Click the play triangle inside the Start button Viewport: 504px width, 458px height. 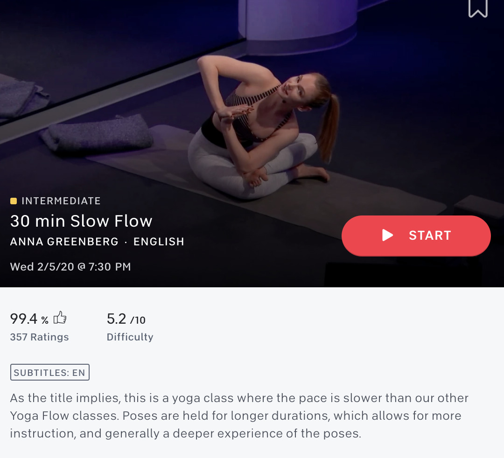pos(387,236)
